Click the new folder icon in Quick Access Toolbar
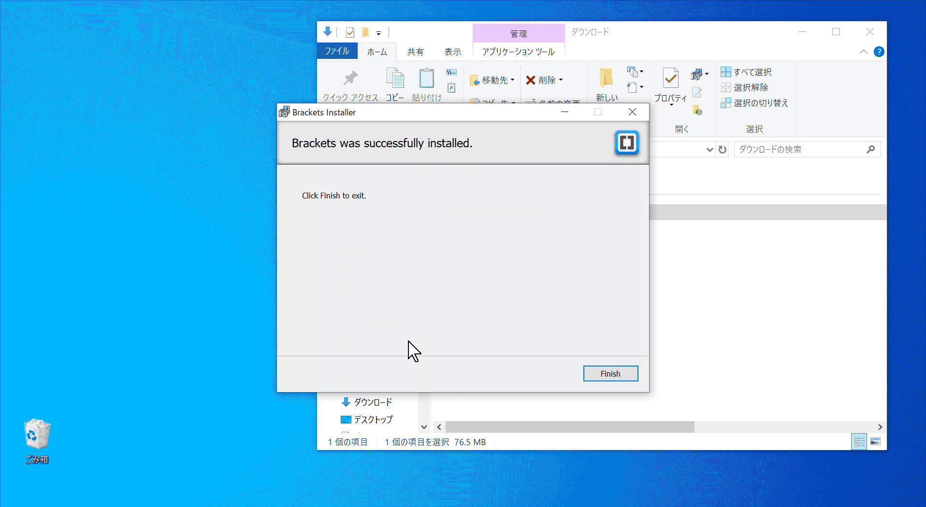This screenshot has width=926, height=507. 366,32
